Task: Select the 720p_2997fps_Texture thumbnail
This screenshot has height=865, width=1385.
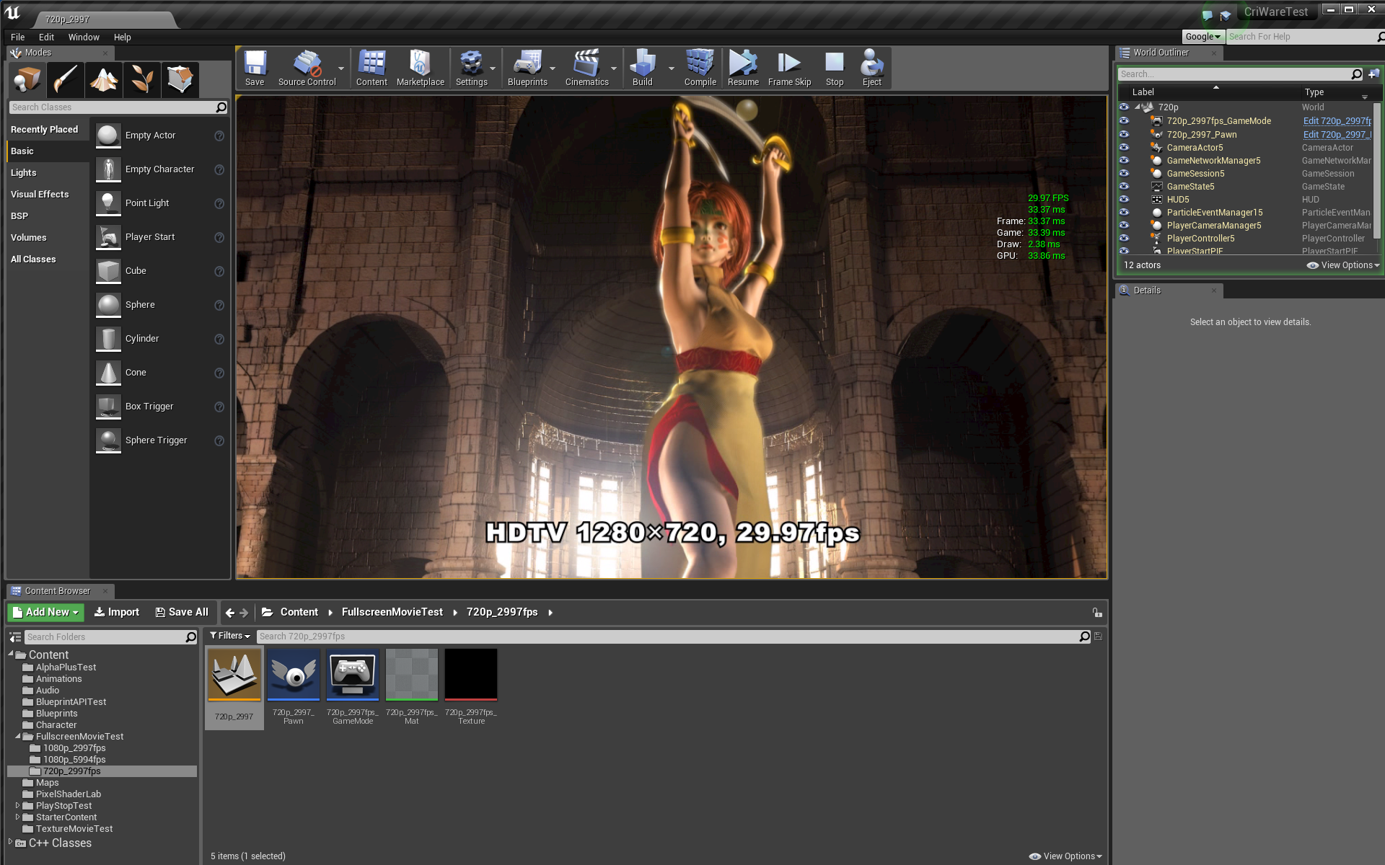Action: tap(470, 674)
